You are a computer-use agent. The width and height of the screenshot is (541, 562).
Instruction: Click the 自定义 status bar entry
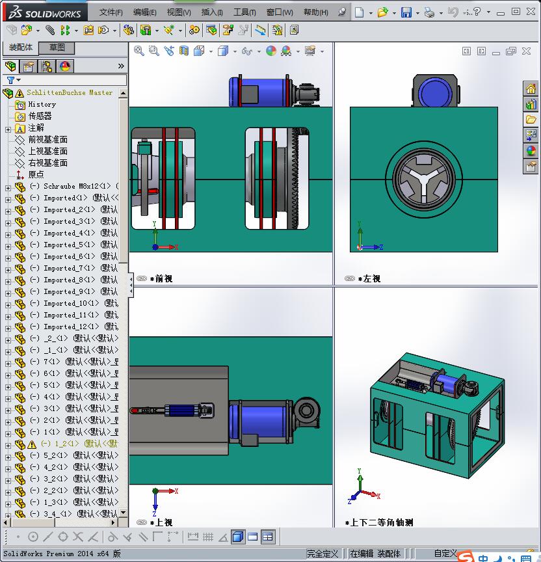point(445,554)
